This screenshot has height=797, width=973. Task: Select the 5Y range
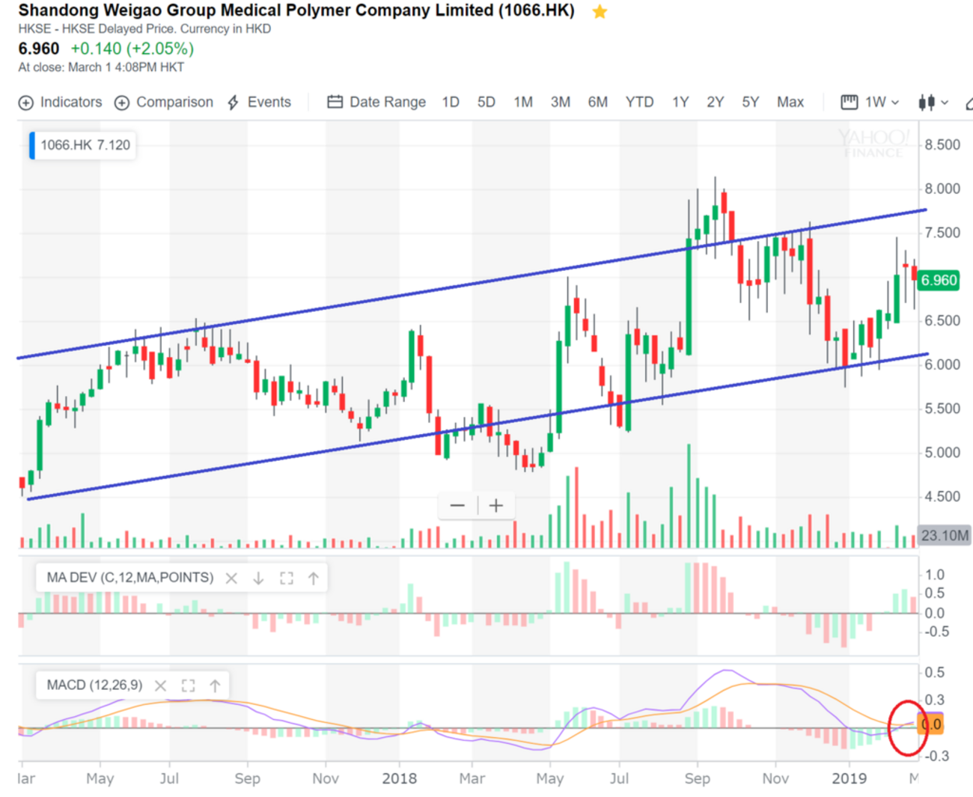click(x=751, y=102)
